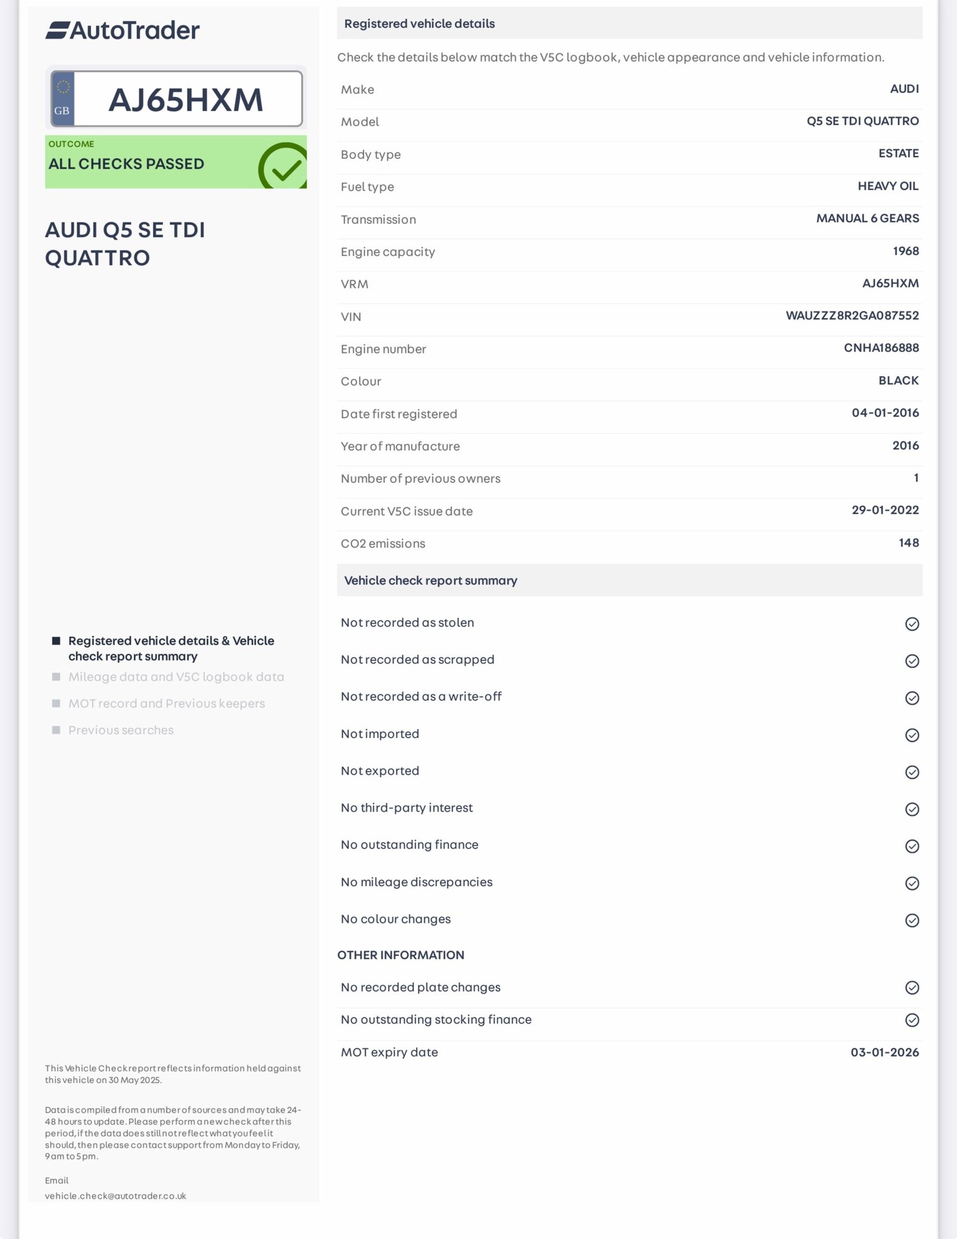Screen dimensions: 957x1239
Task: Click the tick icon beside Not recorded as scrapped
Action: tap(912, 661)
